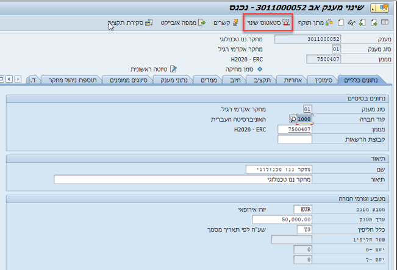The height and width of the screenshot is (270, 397).
Task: Click the טיוטה ראשונית draft icon
Action: [173, 69]
